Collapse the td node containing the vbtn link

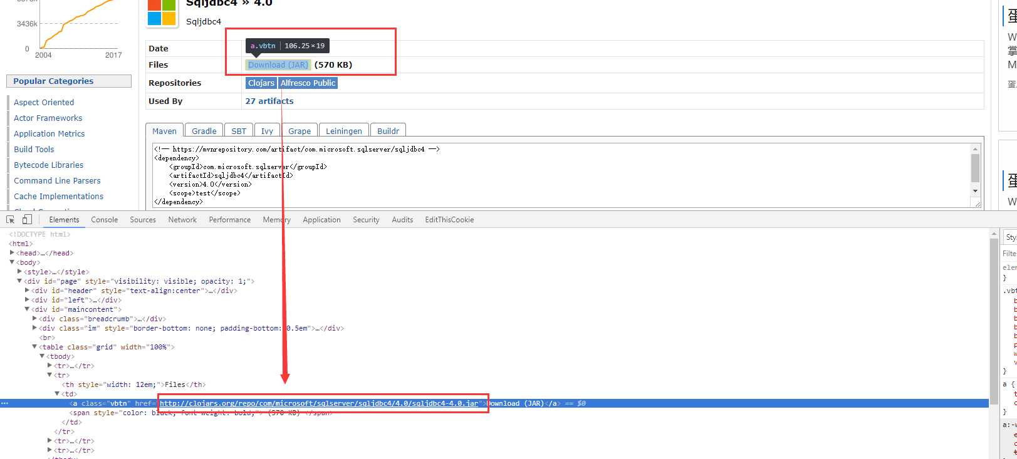point(57,394)
